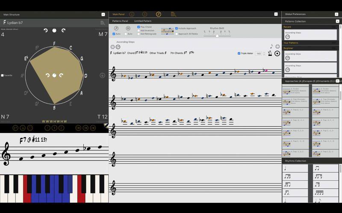Adjust the Rhythm Shift slider
342x213 pixels.
(217, 35)
